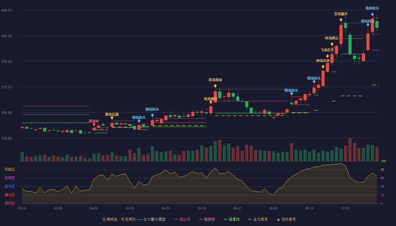Toggle the 强压线 legend series

(x=183, y=219)
